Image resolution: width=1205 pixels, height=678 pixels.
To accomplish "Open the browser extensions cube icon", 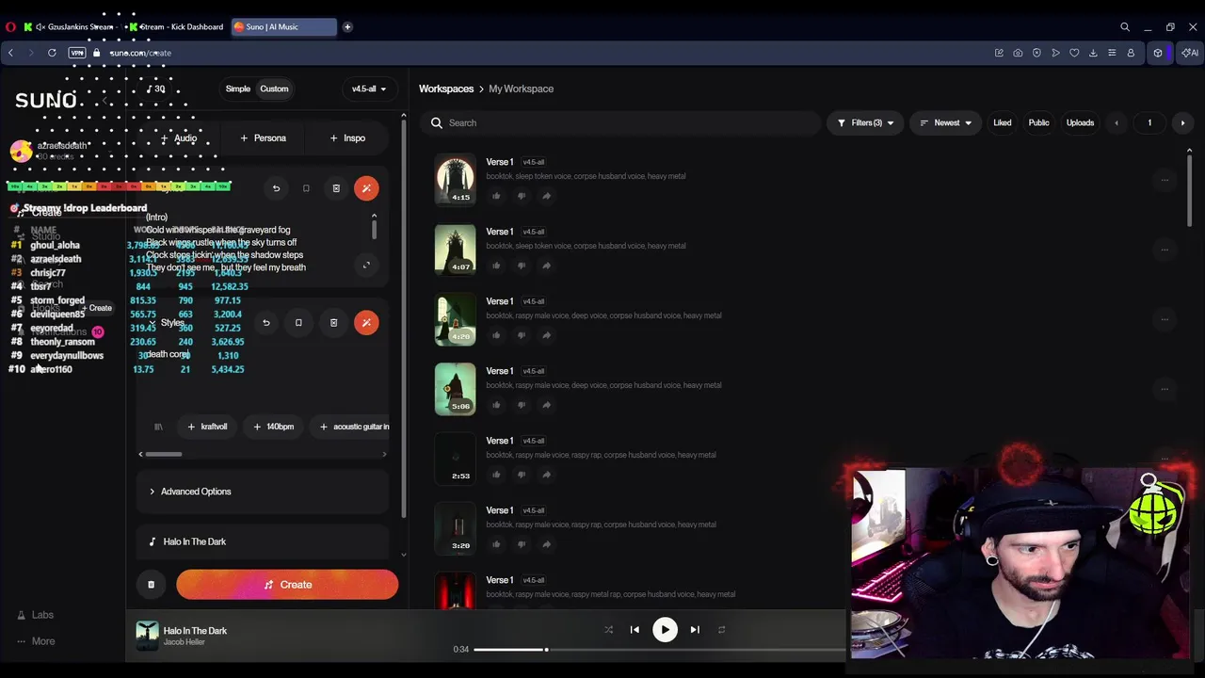I will (1158, 53).
